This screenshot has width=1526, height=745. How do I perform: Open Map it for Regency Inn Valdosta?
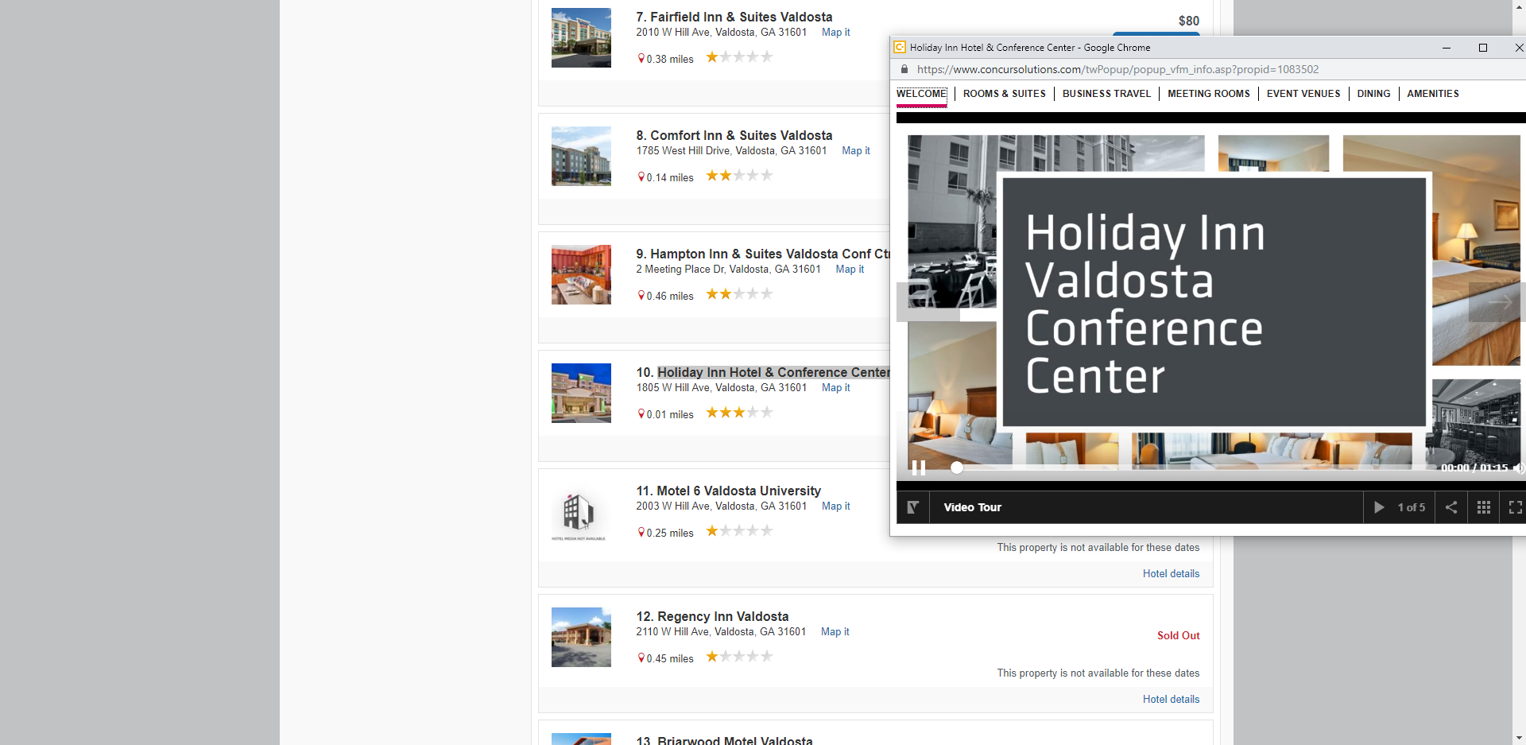(835, 632)
